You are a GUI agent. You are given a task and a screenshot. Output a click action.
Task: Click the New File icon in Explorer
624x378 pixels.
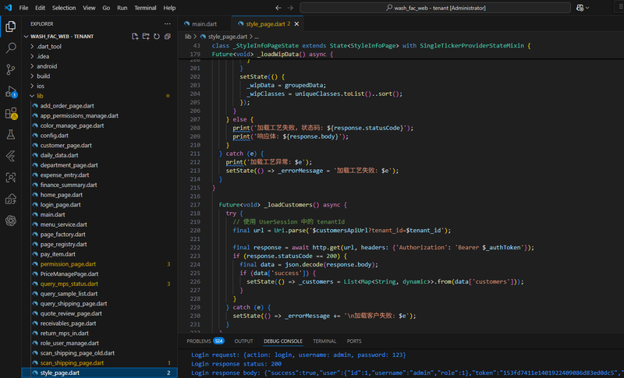click(135, 36)
